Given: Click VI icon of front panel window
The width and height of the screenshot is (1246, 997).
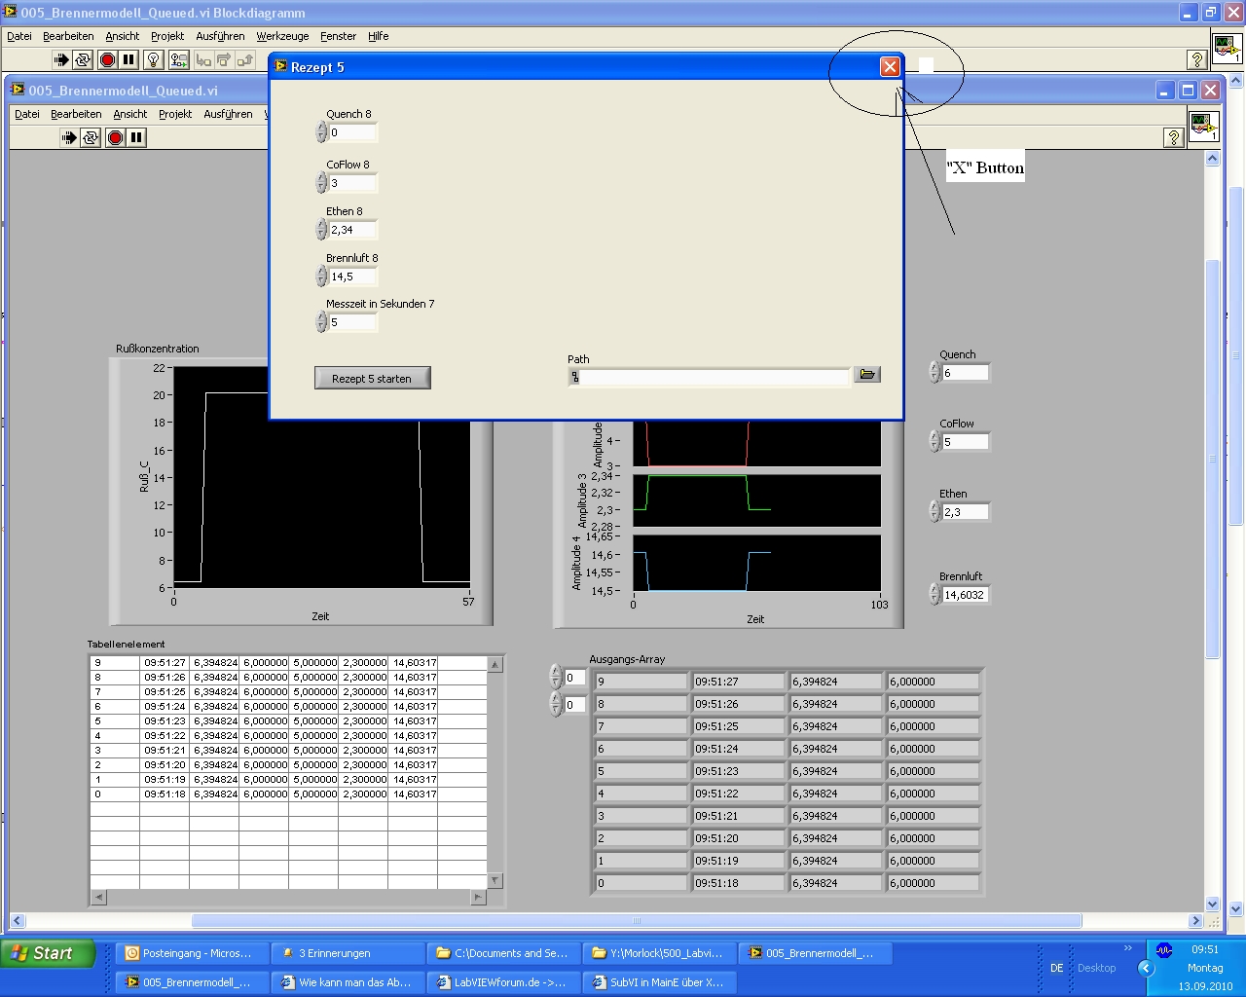Looking at the screenshot, I should [x=1203, y=126].
